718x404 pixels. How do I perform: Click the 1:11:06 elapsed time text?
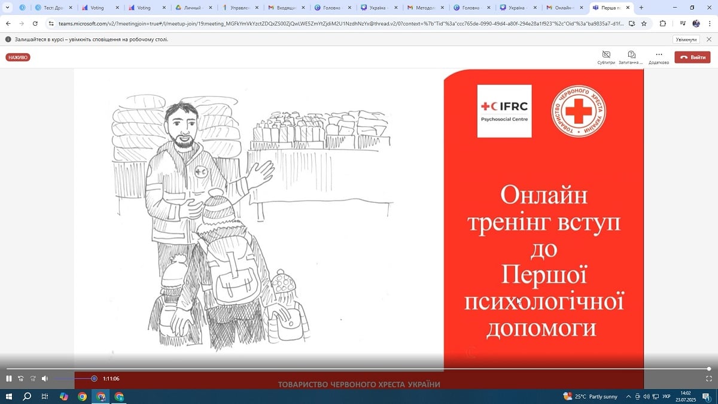[111, 378]
